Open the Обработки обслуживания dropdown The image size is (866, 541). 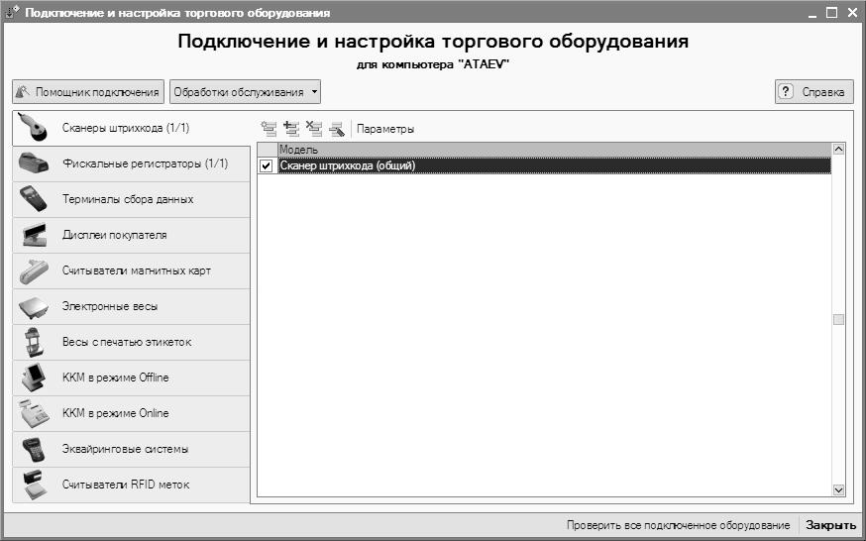(x=246, y=92)
